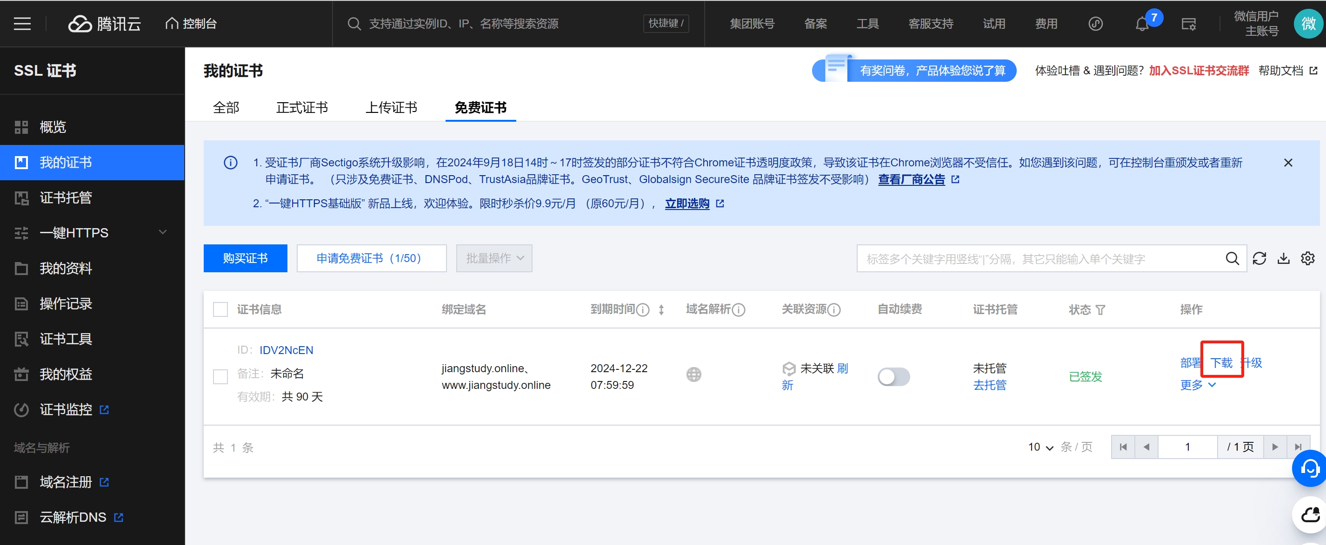Click the search icon in the certificate search box
This screenshot has height=545, width=1326.
(x=1232, y=258)
